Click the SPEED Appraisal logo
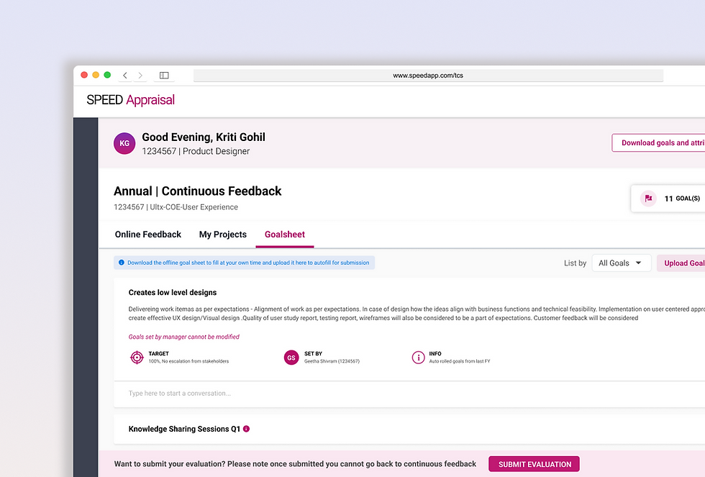This screenshot has height=477, width=705. pyautogui.click(x=131, y=100)
